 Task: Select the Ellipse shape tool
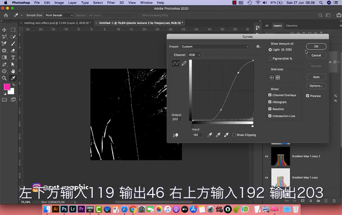coord(4,71)
